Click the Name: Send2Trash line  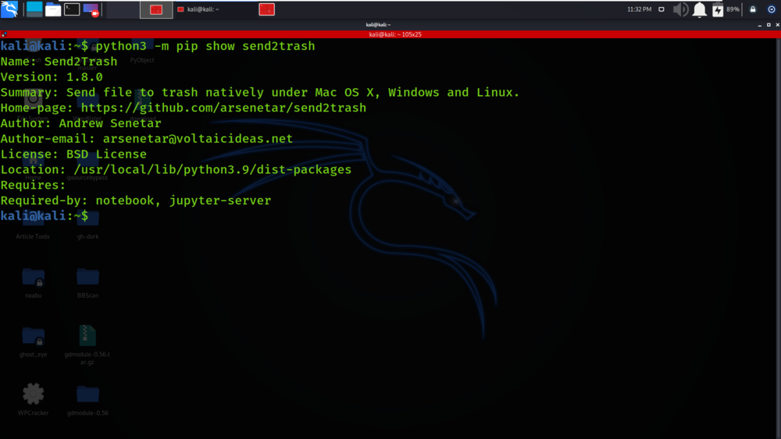click(x=59, y=62)
